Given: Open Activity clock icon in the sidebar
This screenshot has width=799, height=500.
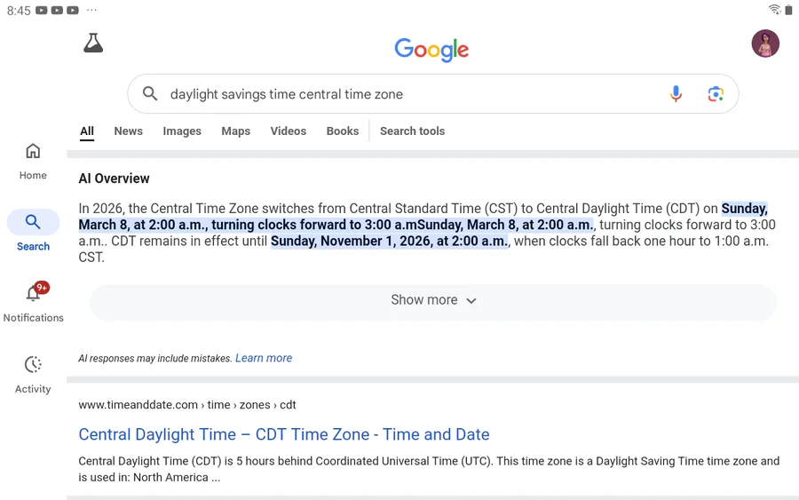Looking at the screenshot, I should pyautogui.click(x=33, y=365).
